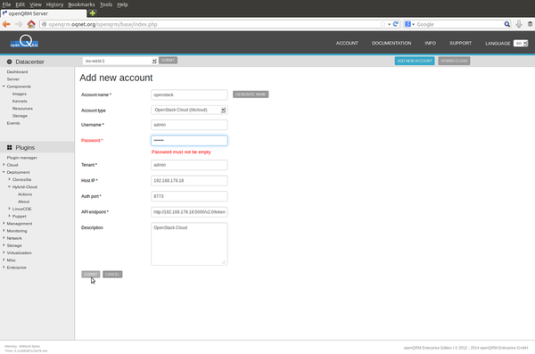The height and width of the screenshot is (354, 535).
Task: Open Kernels under Components
Action: 20,101
